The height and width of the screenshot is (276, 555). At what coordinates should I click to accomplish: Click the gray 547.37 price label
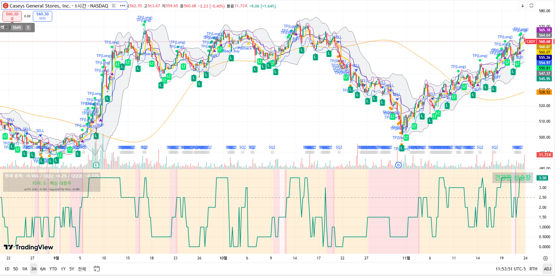(544, 74)
